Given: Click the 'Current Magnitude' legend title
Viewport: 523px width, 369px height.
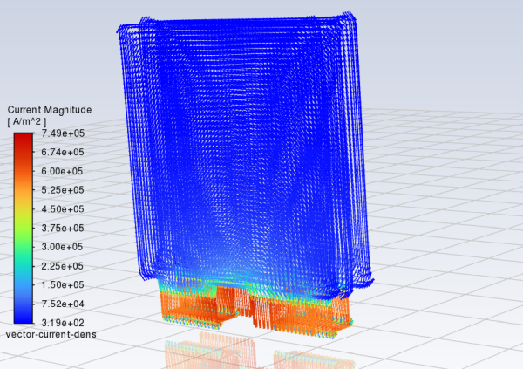Looking at the screenshot, I should pos(50,110).
